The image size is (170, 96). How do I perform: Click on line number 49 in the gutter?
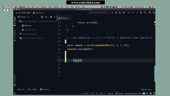pos(59,45)
